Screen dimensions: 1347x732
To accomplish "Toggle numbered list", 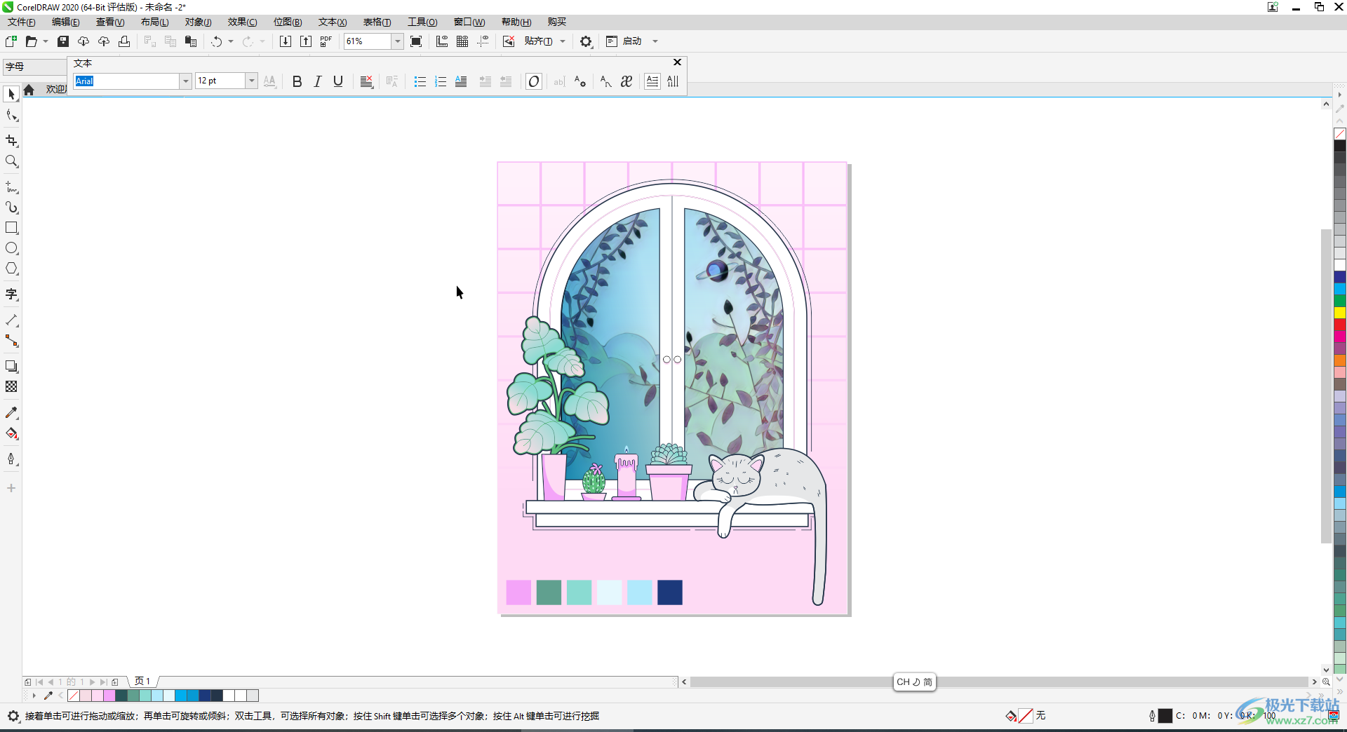I will 441,81.
